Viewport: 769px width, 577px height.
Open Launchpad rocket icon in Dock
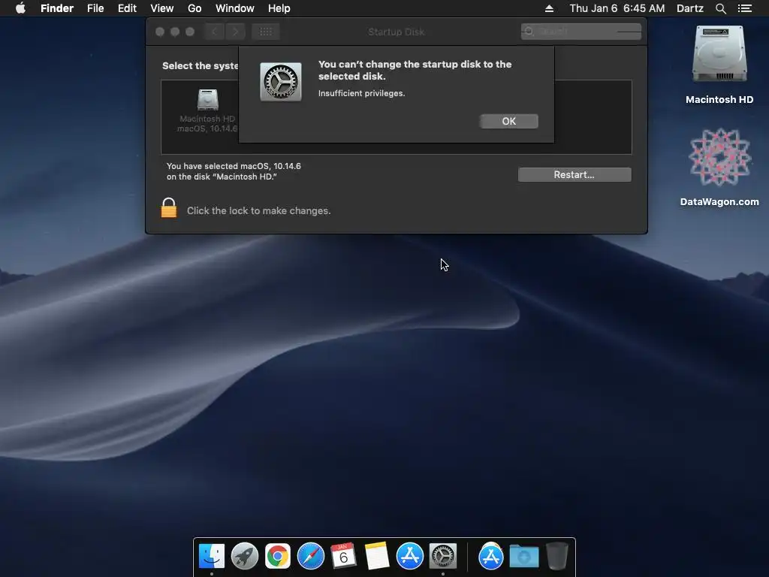coord(245,556)
